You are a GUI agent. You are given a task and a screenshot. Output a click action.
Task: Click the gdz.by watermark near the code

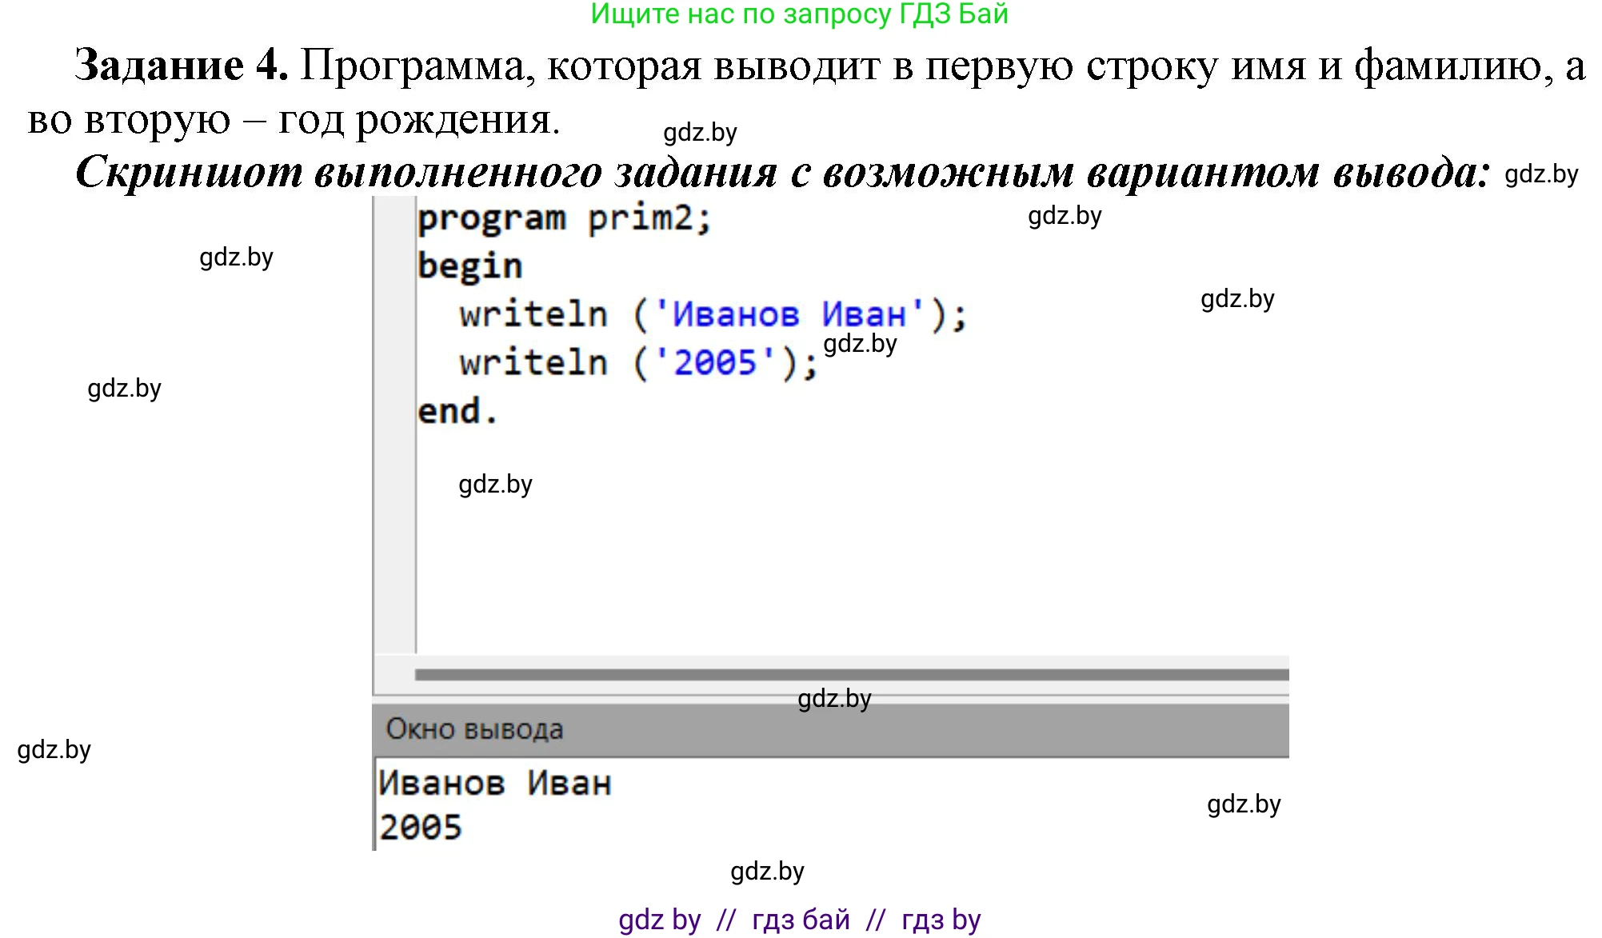pyautogui.click(x=858, y=345)
